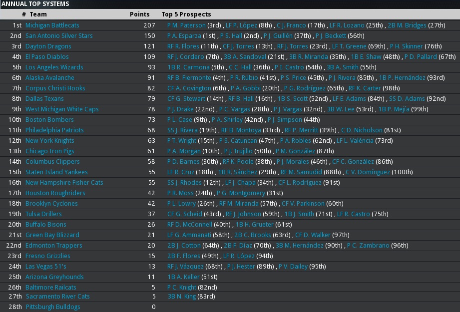Image resolution: width=460 pixels, height=312 pixels.
Task: Open the Pittsburgh Bulldogs team page
Action: click(52, 307)
